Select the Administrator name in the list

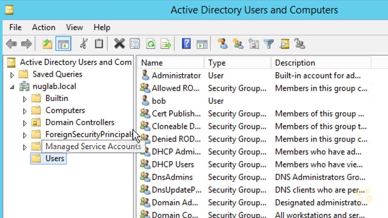tap(176, 76)
